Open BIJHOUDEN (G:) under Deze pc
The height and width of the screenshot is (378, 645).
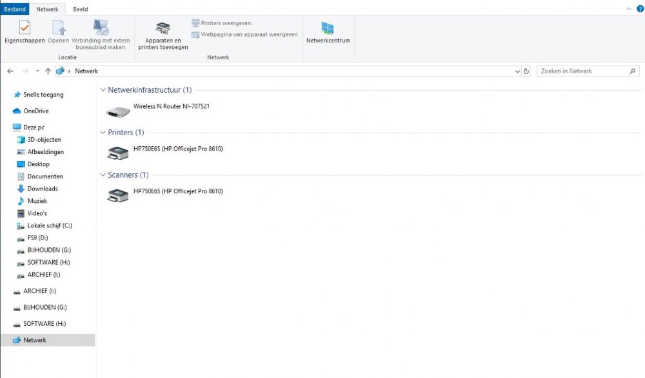pyautogui.click(x=49, y=250)
